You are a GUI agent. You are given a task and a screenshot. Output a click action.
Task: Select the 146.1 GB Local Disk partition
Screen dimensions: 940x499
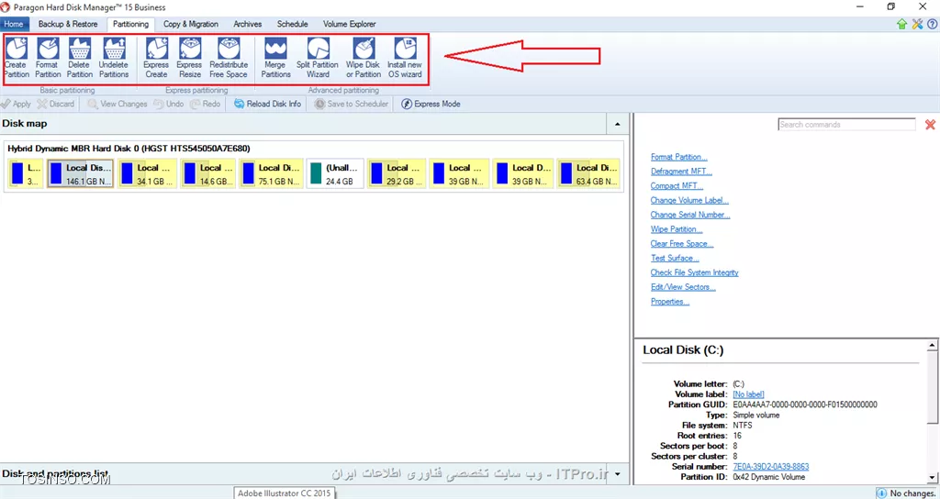tap(81, 173)
